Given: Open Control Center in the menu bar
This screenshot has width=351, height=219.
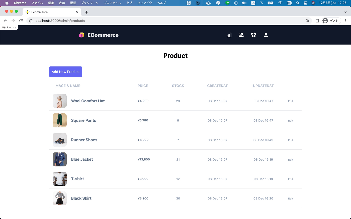Looking at the screenshot, I should click(305, 3).
